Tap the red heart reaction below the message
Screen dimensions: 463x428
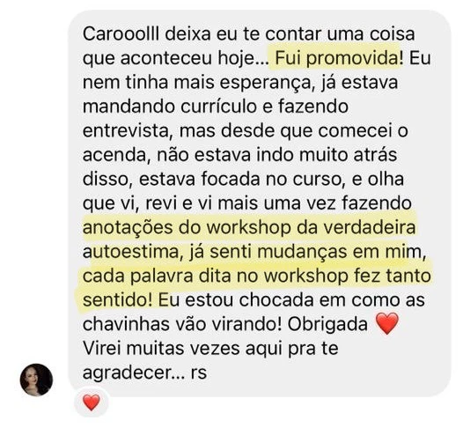click(92, 402)
